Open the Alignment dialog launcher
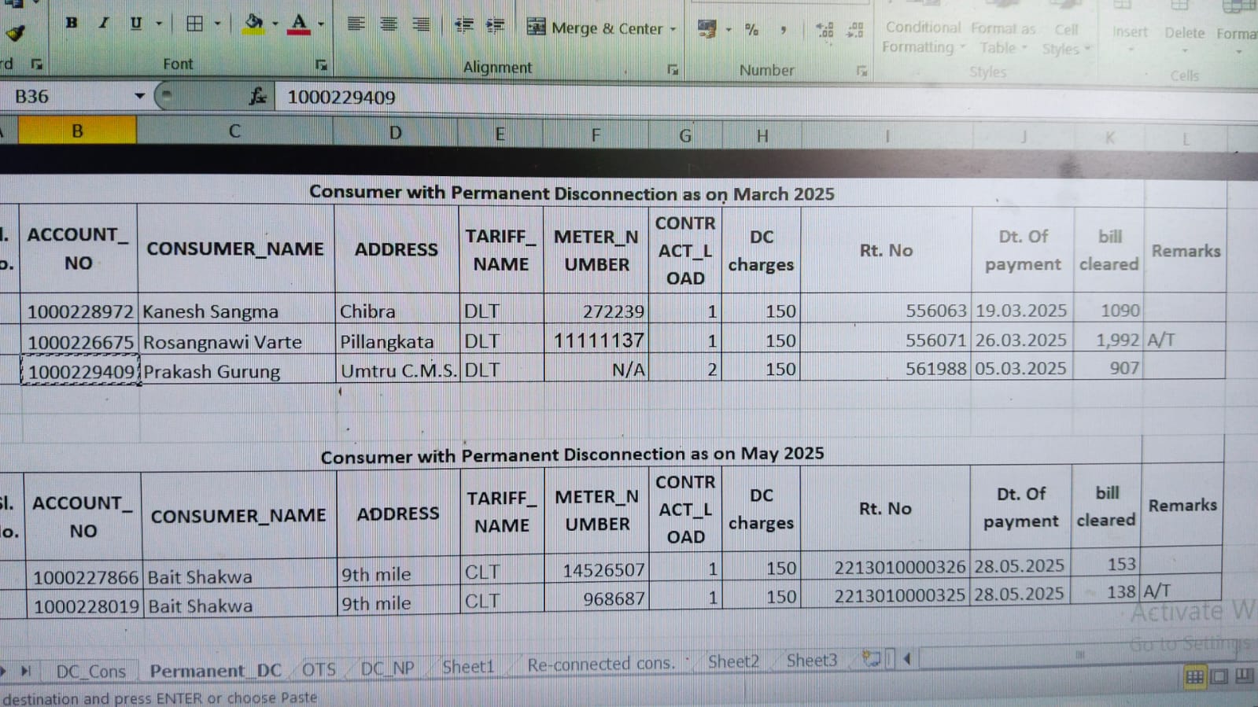 point(673,69)
